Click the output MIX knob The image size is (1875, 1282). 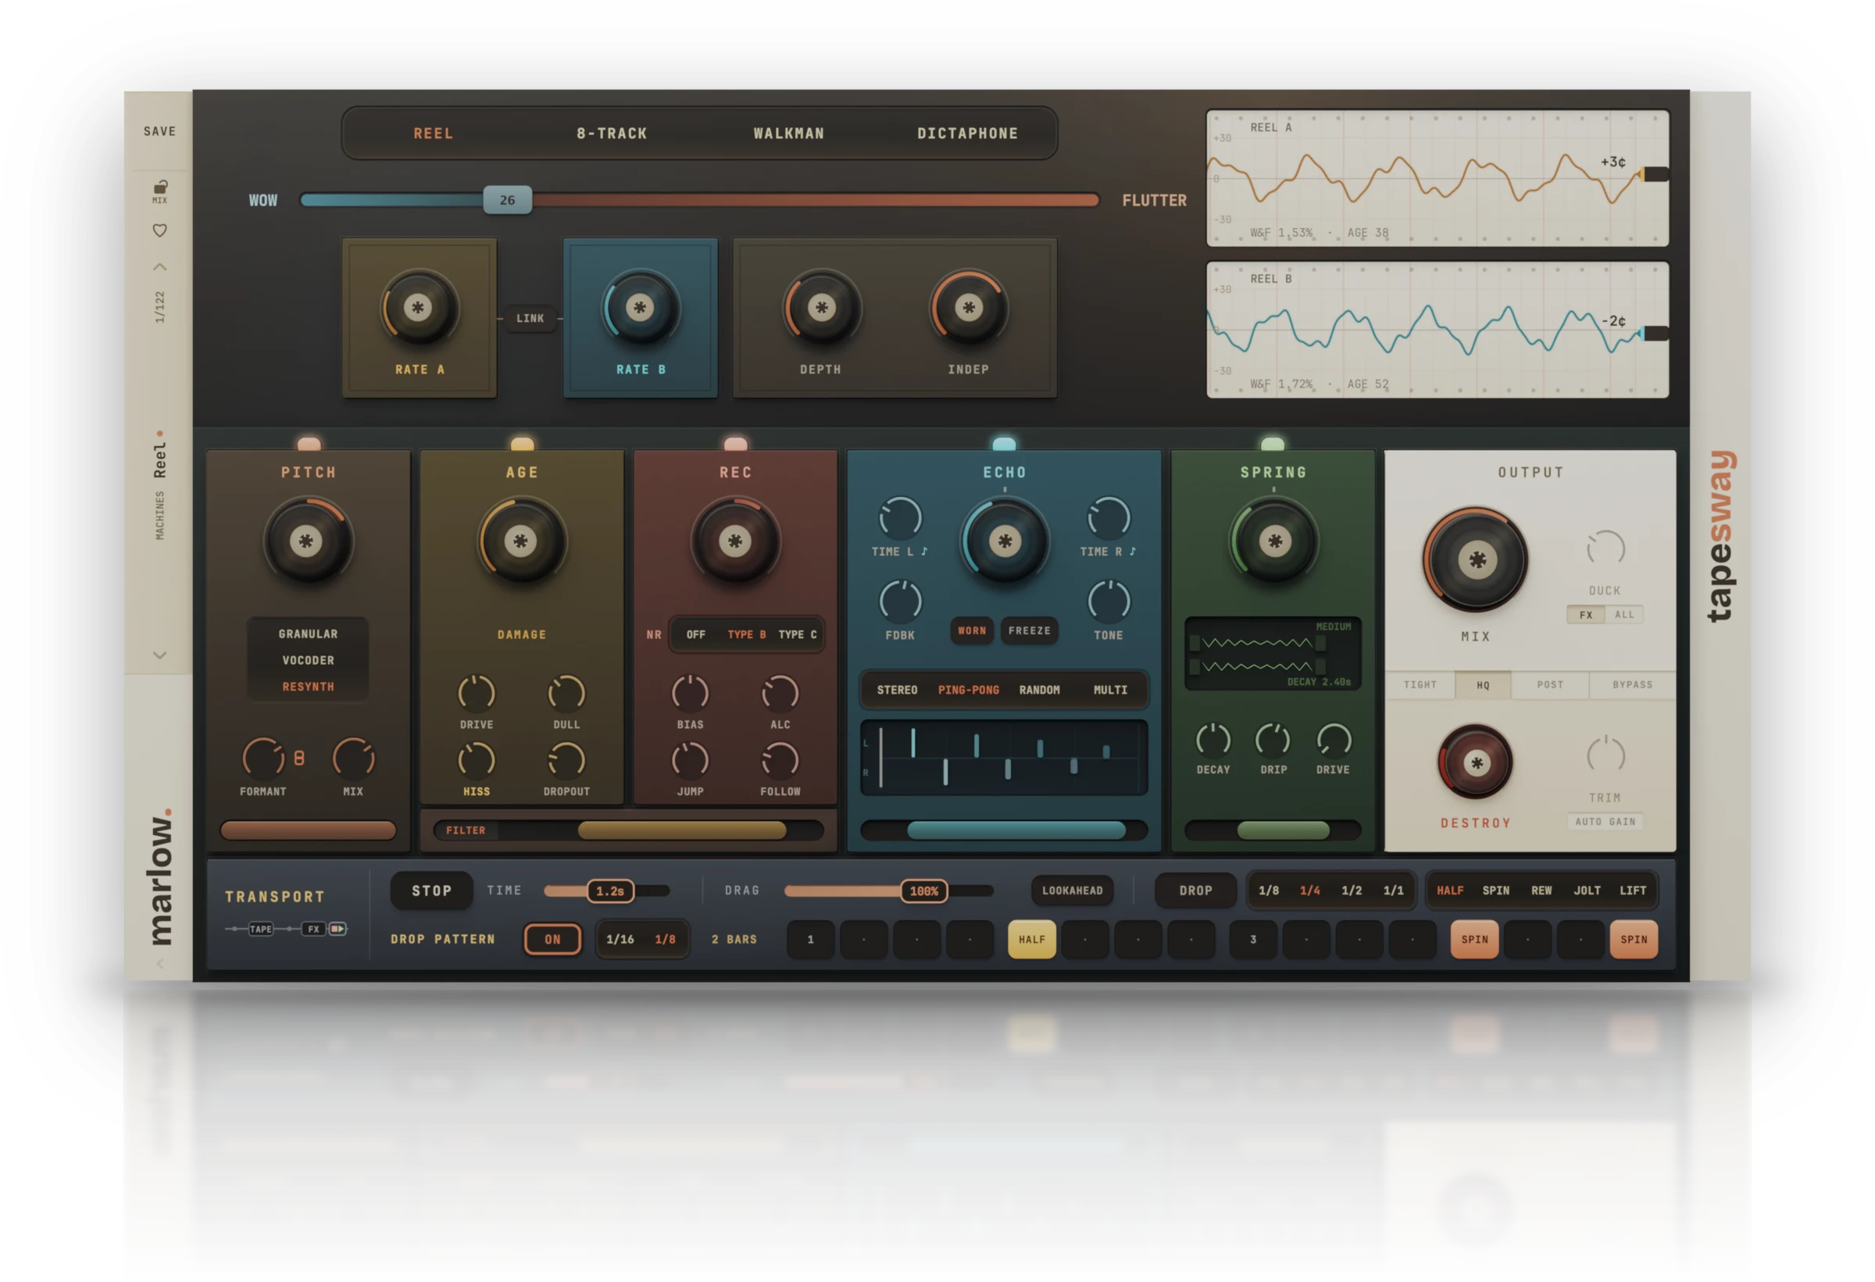click(x=1476, y=560)
